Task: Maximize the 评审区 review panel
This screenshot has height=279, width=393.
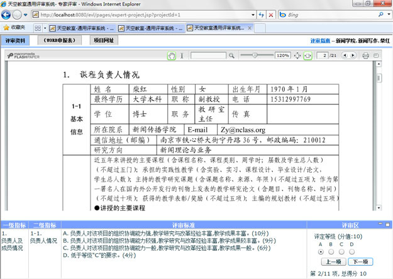Action: (x=387, y=224)
